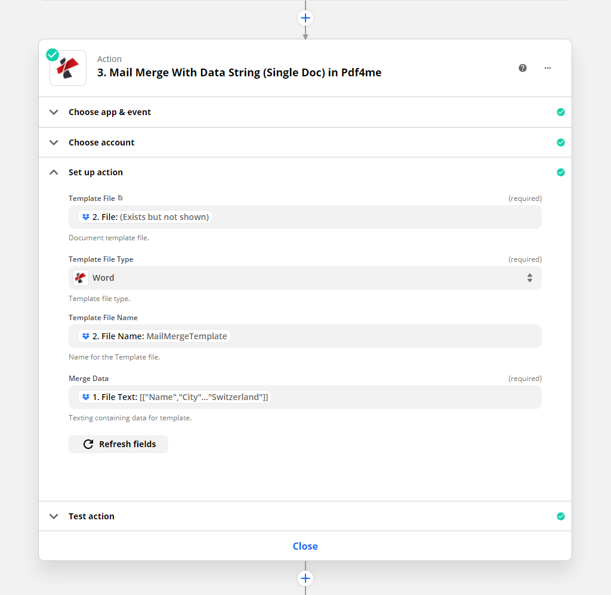Click the 'Choose account' heading text

[101, 142]
